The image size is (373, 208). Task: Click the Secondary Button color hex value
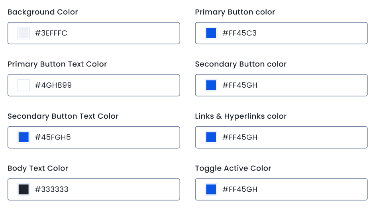240,85
